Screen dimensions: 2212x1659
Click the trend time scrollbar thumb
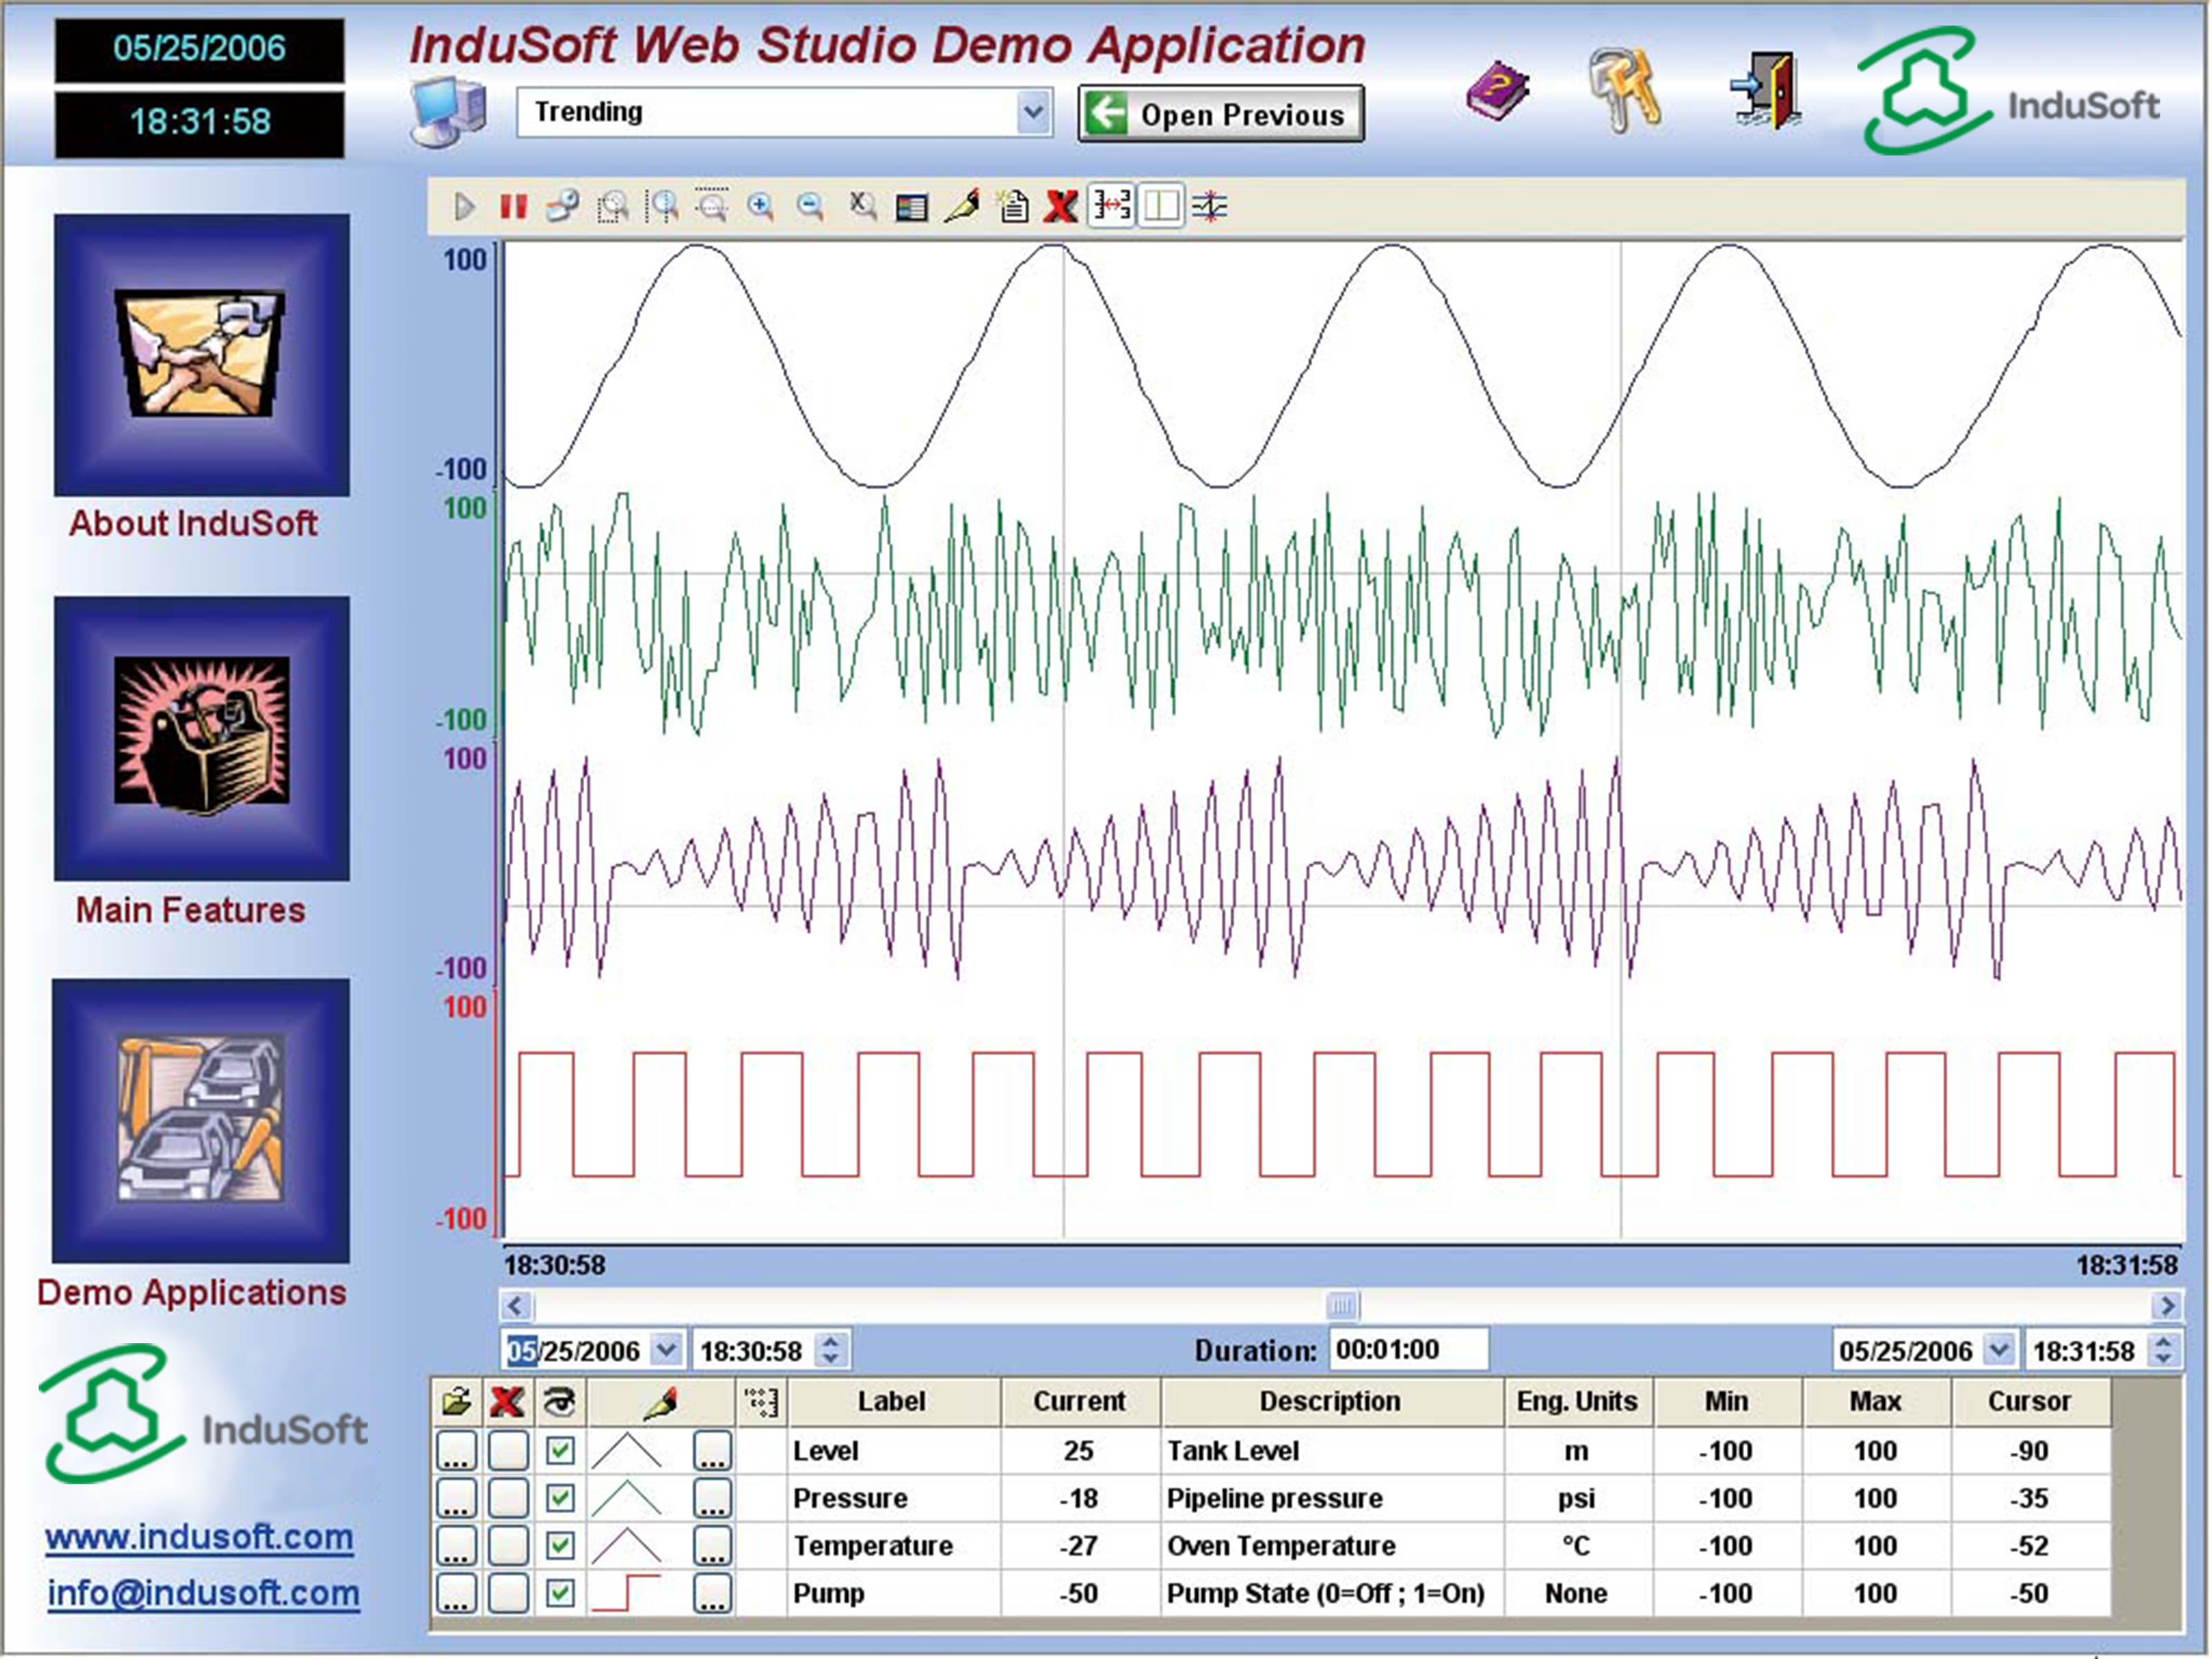(x=1343, y=1306)
